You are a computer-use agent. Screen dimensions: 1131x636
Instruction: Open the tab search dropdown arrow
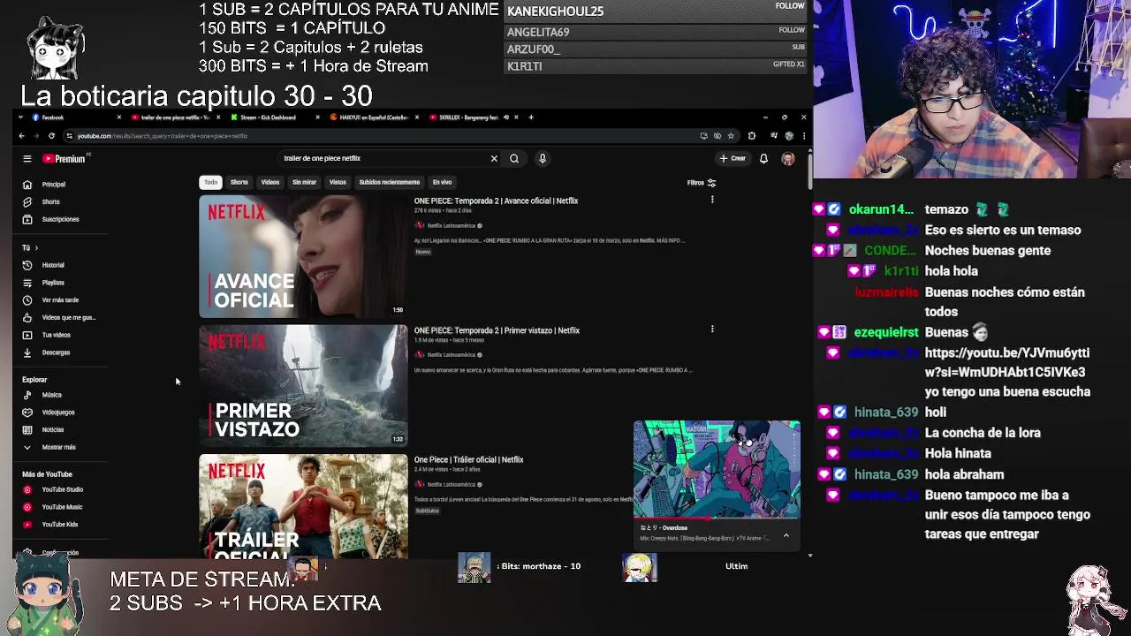coord(21,117)
